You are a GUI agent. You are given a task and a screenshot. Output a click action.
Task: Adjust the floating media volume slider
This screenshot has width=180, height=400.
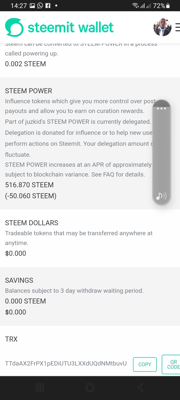(161, 152)
